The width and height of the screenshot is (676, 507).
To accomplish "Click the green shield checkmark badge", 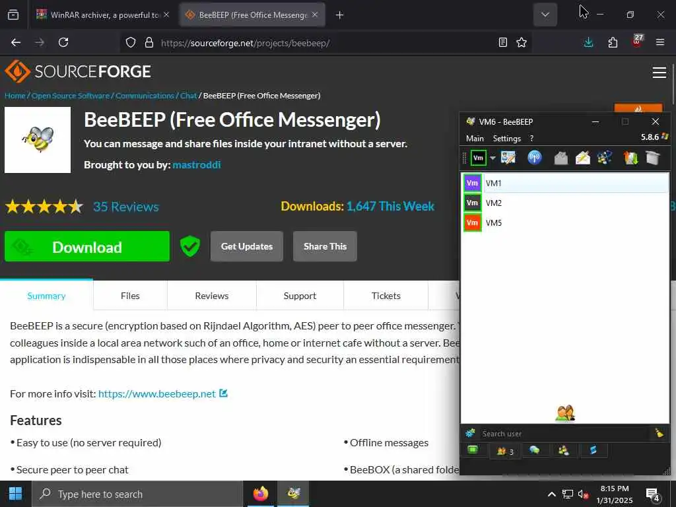I will (x=189, y=246).
